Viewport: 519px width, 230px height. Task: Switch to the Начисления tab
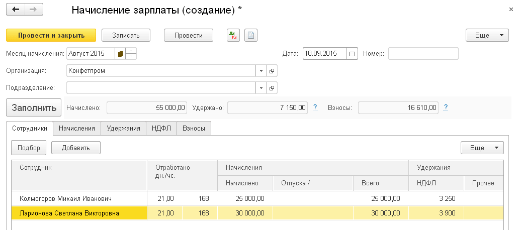tap(77, 129)
